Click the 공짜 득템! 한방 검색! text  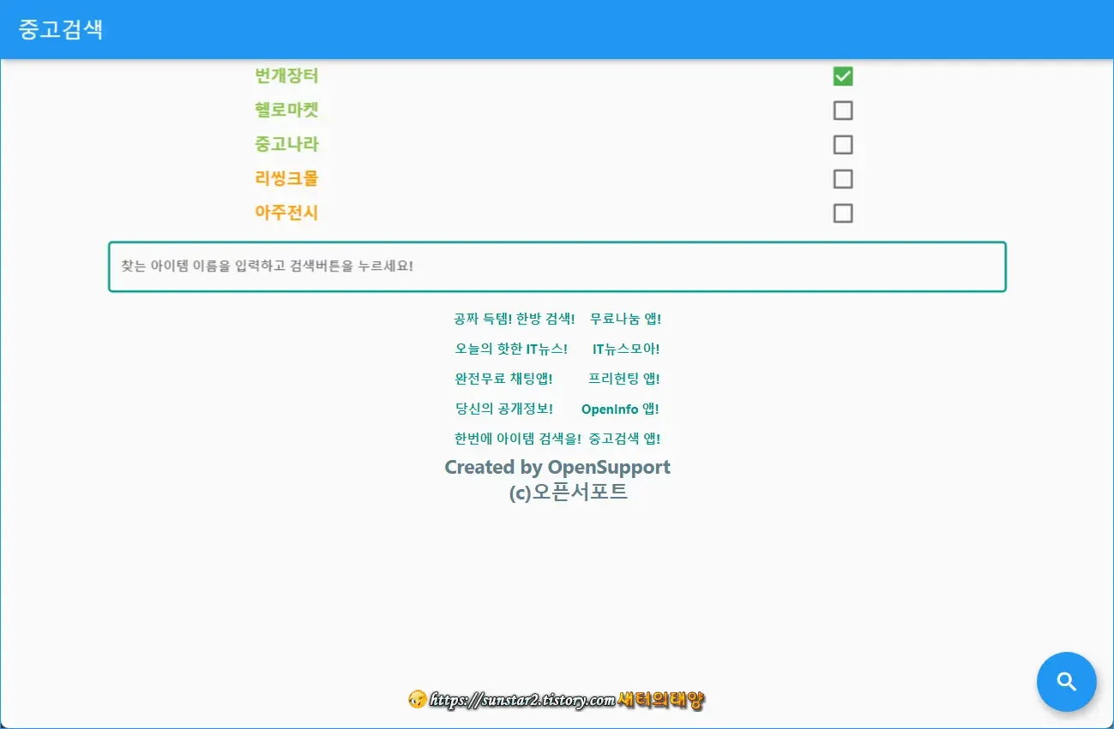(x=515, y=318)
